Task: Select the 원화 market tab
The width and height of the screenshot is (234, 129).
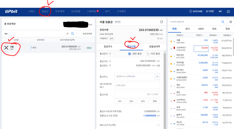Action: pos(174,29)
